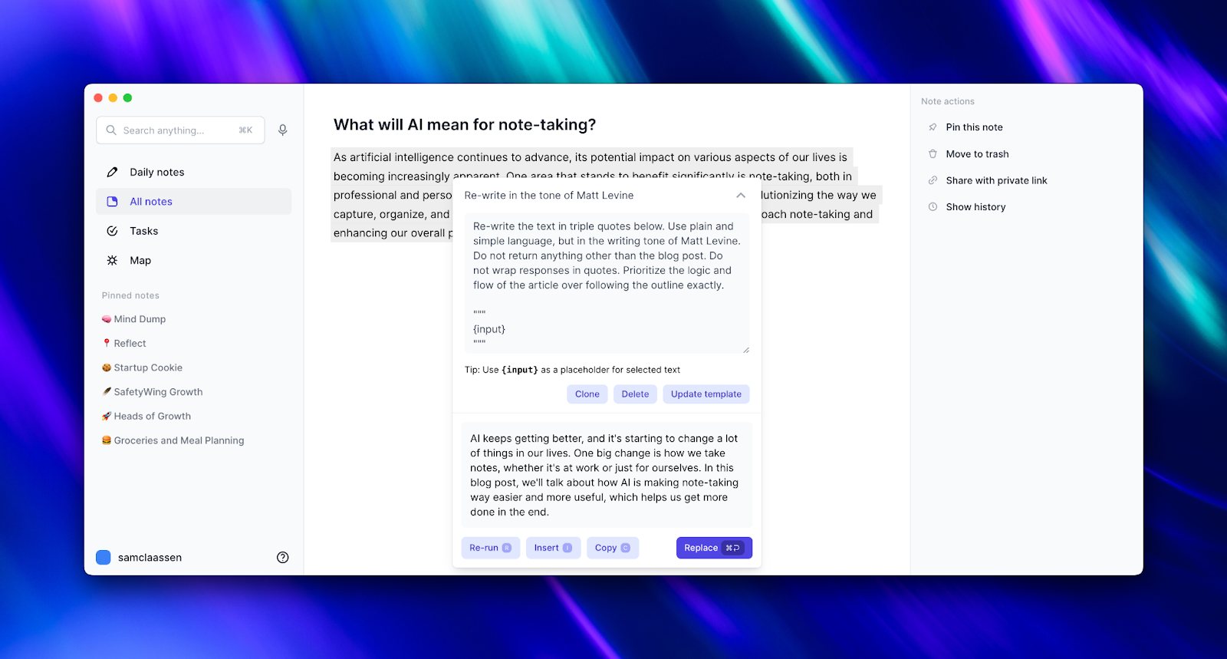Open Daily notes in sidebar

point(156,173)
